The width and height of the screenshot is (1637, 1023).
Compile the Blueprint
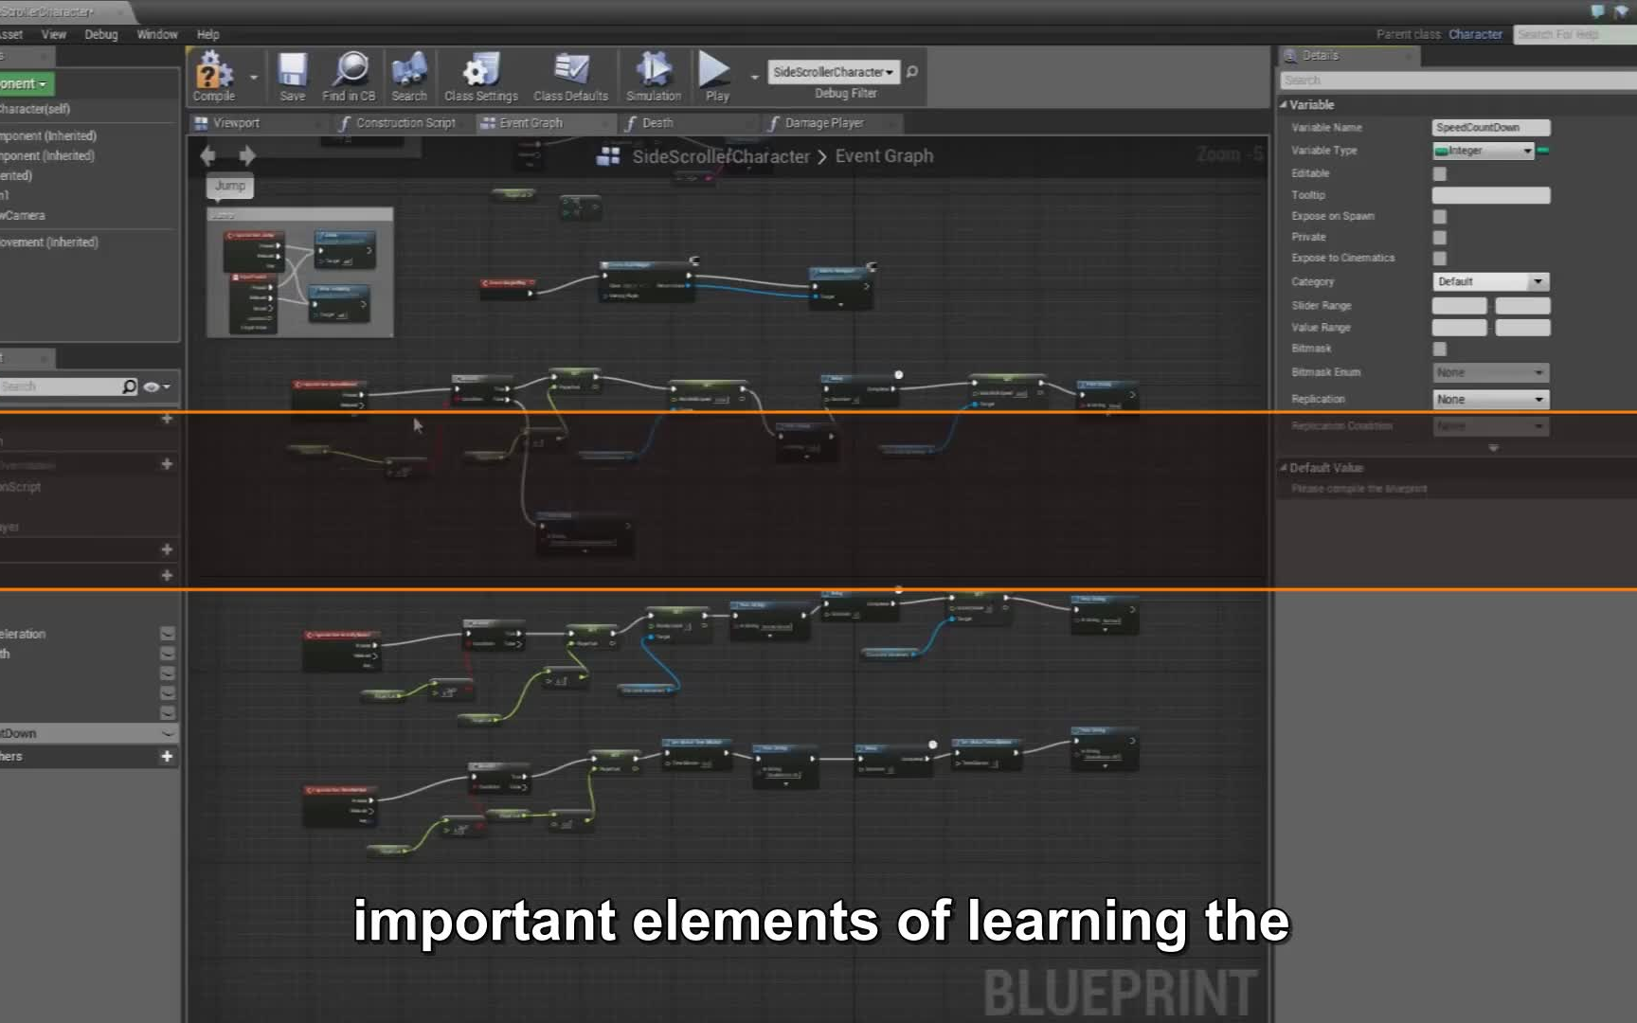coord(212,76)
